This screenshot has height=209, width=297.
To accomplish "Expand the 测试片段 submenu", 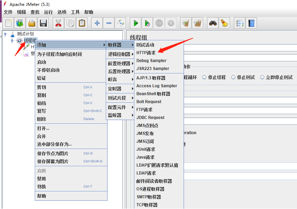I will click(x=120, y=98).
